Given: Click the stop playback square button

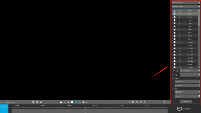Looking at the screenshot, I should [72, 102].
